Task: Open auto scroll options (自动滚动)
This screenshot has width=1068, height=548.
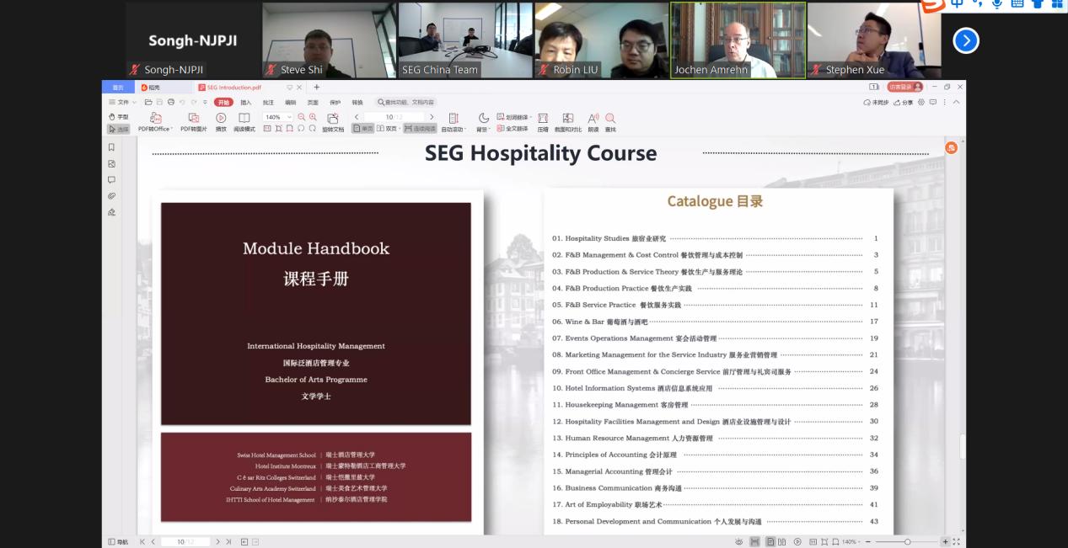Action: [x=453, y=123]
